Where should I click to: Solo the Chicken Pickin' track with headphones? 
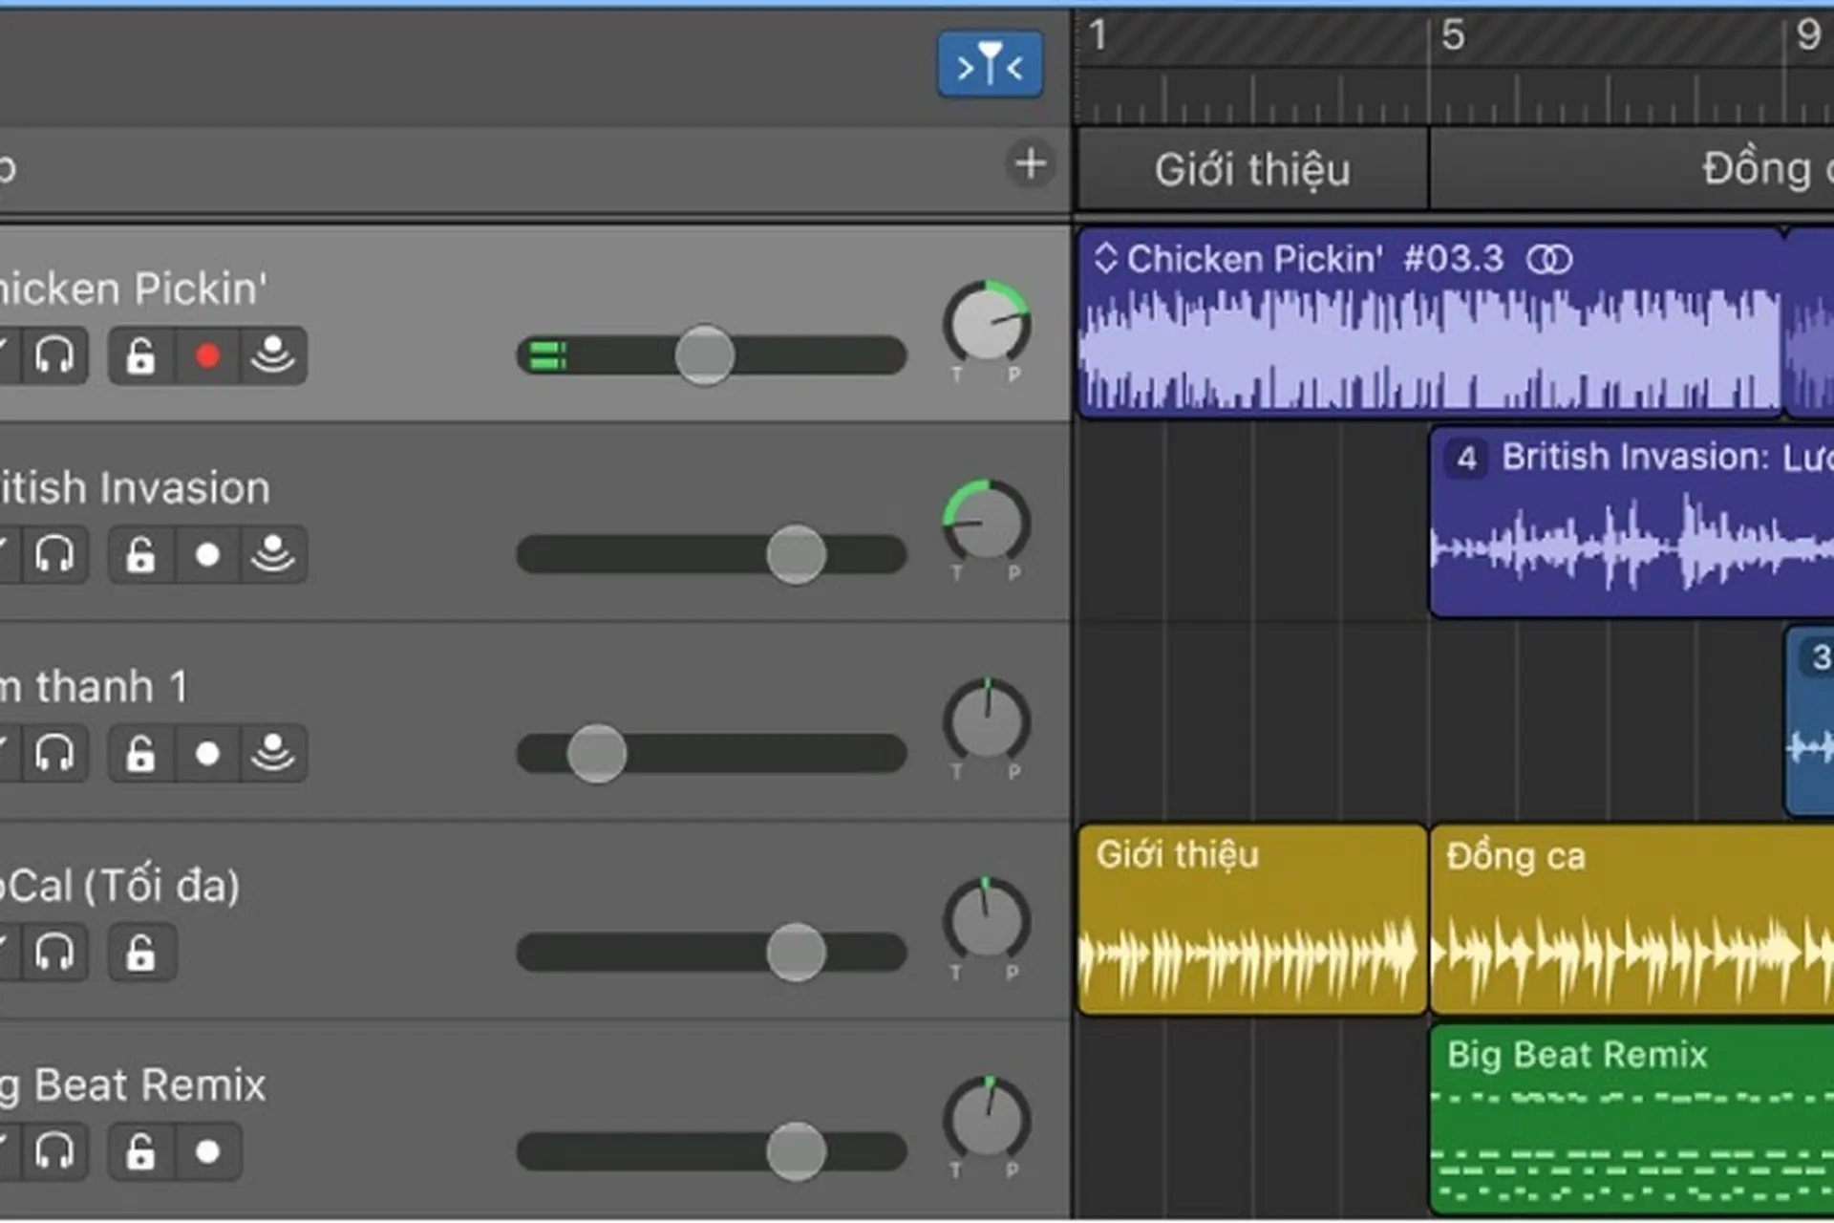53,355
